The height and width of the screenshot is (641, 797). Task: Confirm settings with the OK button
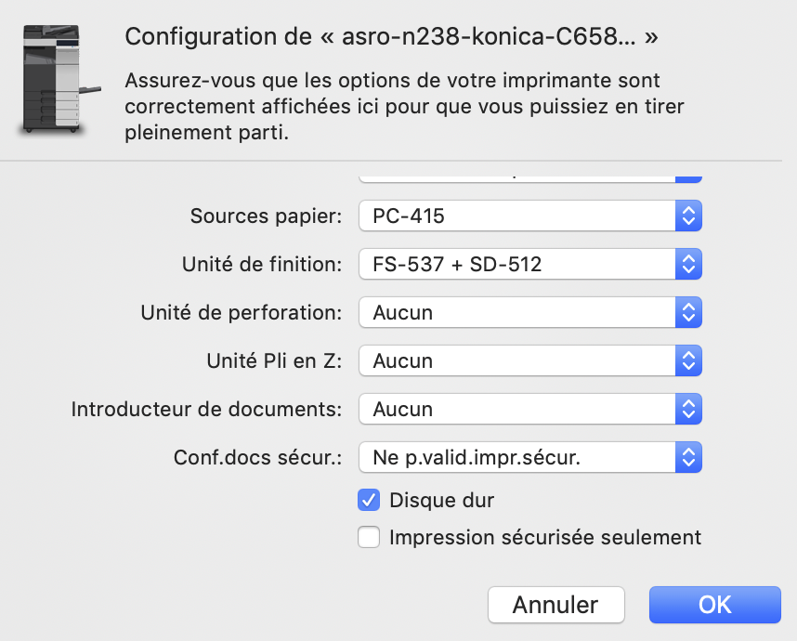click(x=714, y=605)
